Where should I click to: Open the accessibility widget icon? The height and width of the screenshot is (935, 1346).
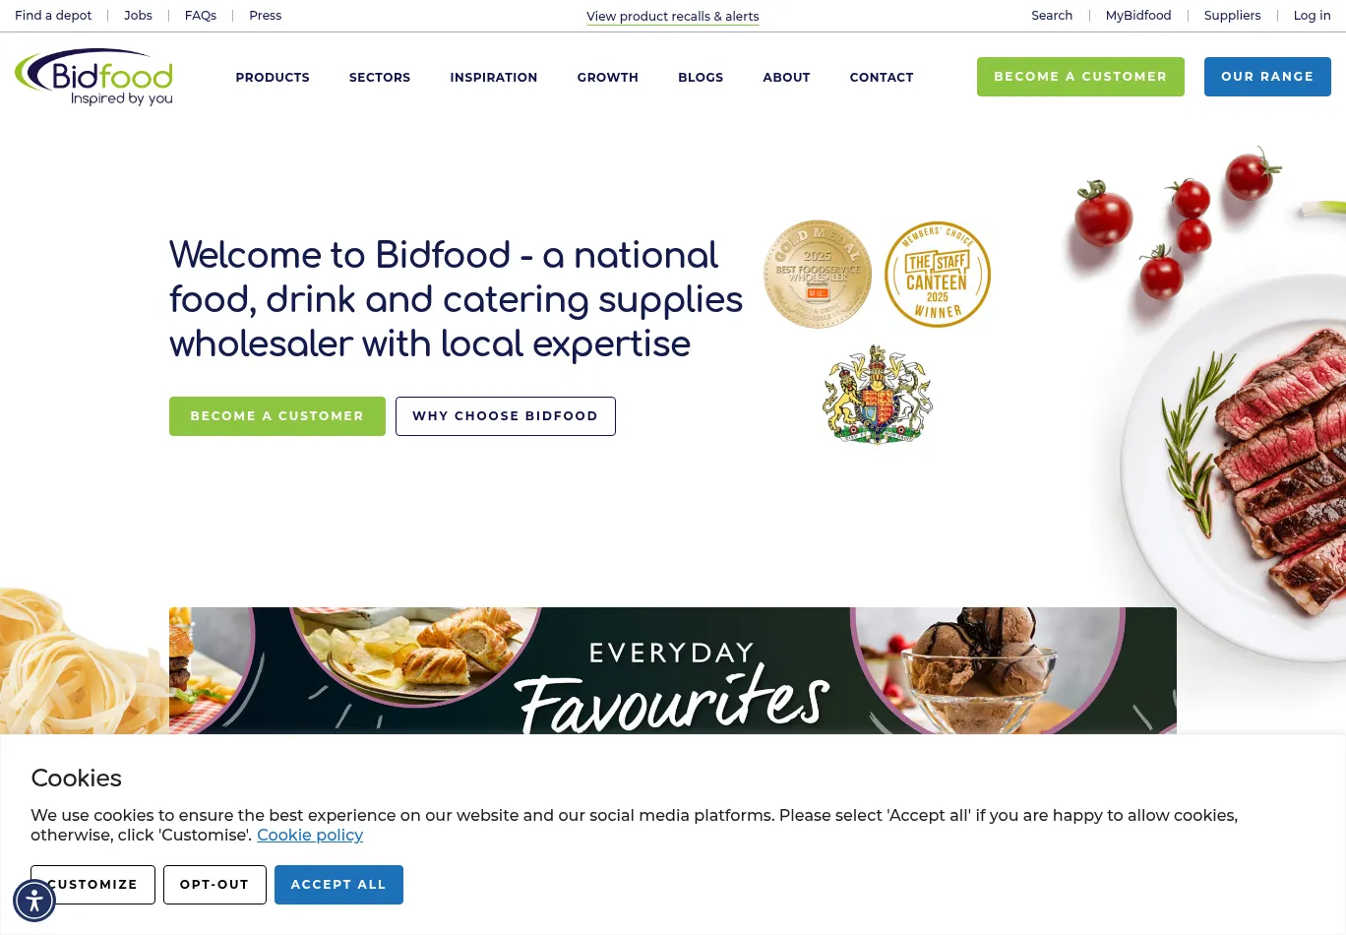tap(34, 901)
